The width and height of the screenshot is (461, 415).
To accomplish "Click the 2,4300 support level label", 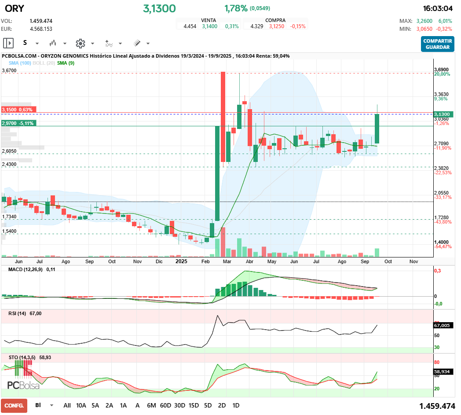I will (9, 165).
